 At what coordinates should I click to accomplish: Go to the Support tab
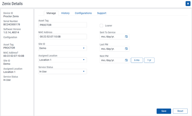(x=102, y=13)
